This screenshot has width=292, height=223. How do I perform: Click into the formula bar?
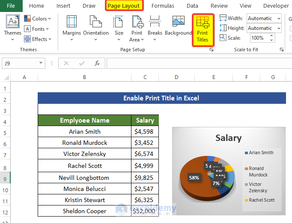[x=199, y=63]
